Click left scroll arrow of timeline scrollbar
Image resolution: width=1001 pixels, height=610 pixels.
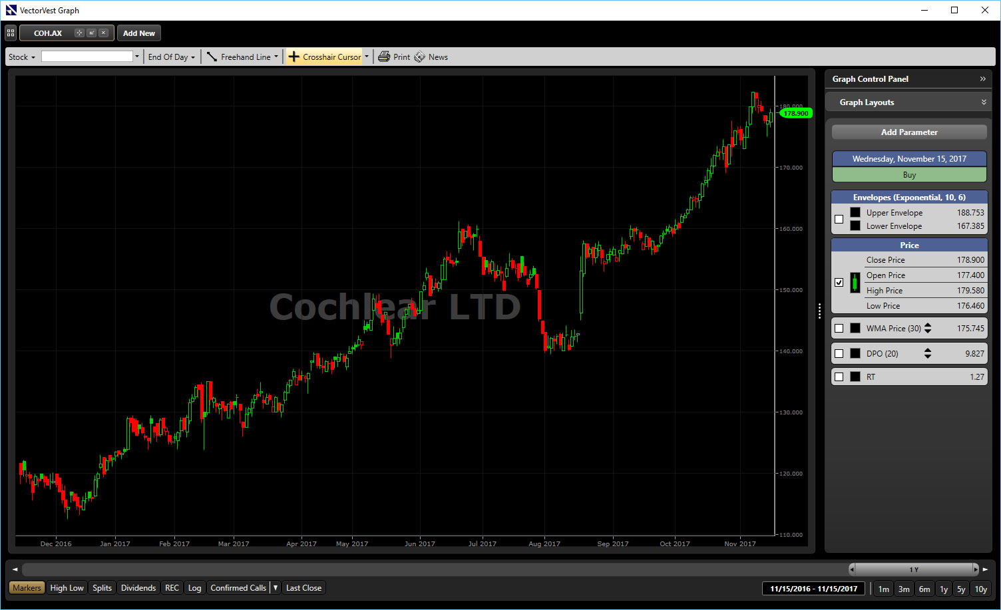[15, 569]
